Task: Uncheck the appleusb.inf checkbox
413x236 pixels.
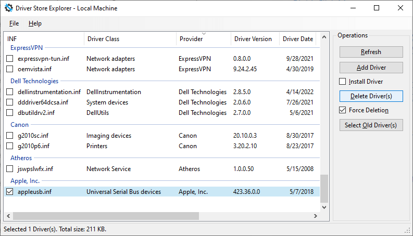Action: tap(10, 192)
